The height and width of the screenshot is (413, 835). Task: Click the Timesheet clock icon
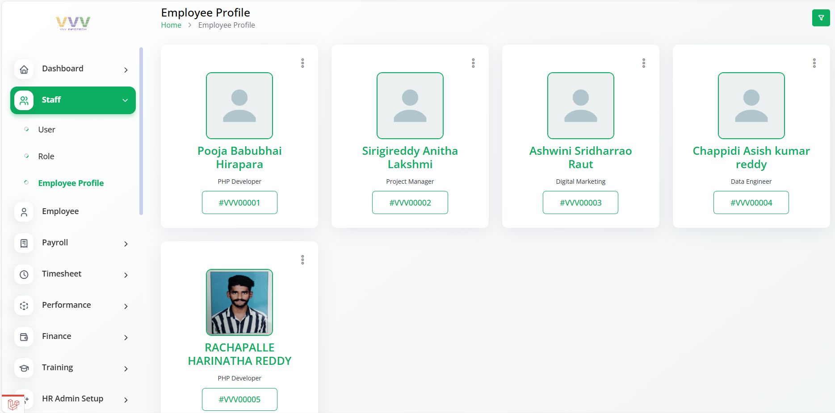[x=24, y=274]
